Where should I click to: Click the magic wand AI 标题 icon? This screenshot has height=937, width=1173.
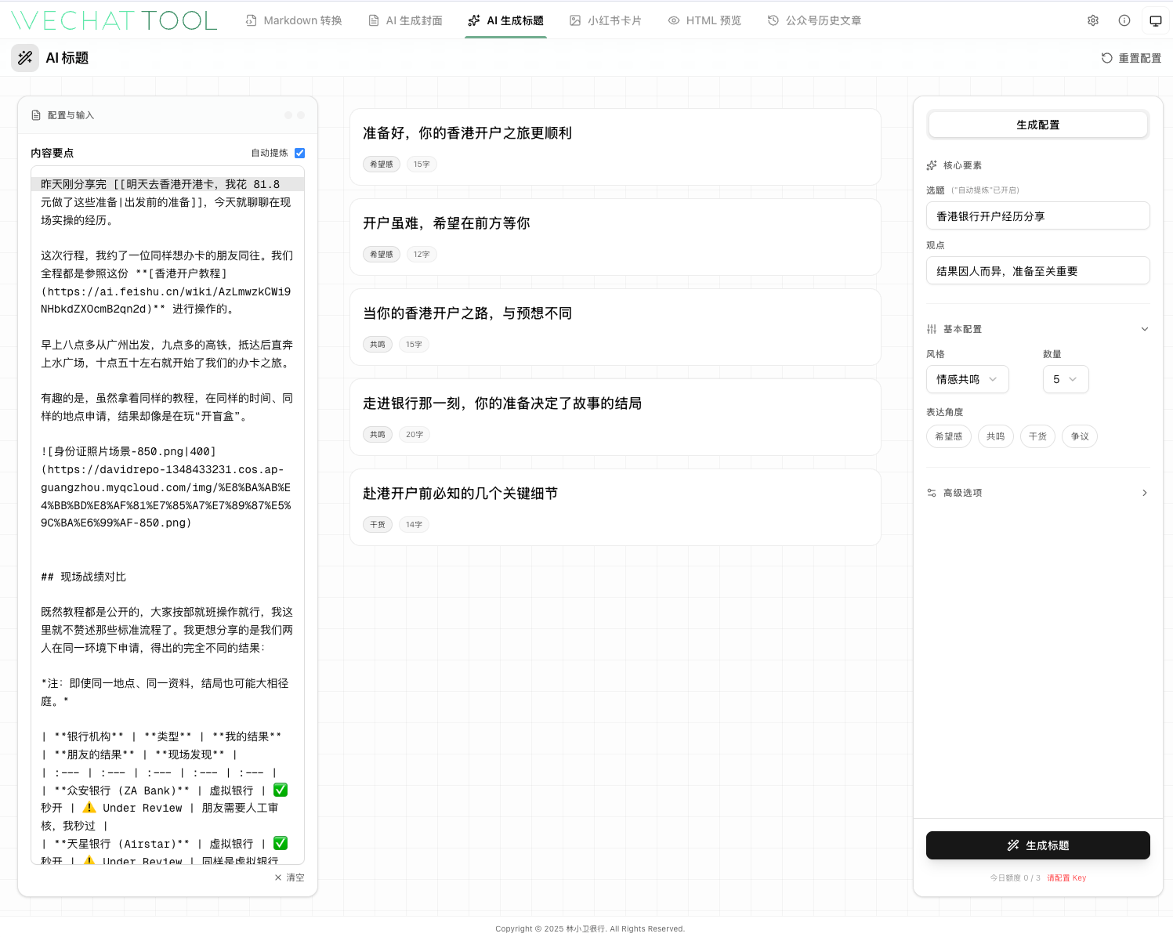25,58
